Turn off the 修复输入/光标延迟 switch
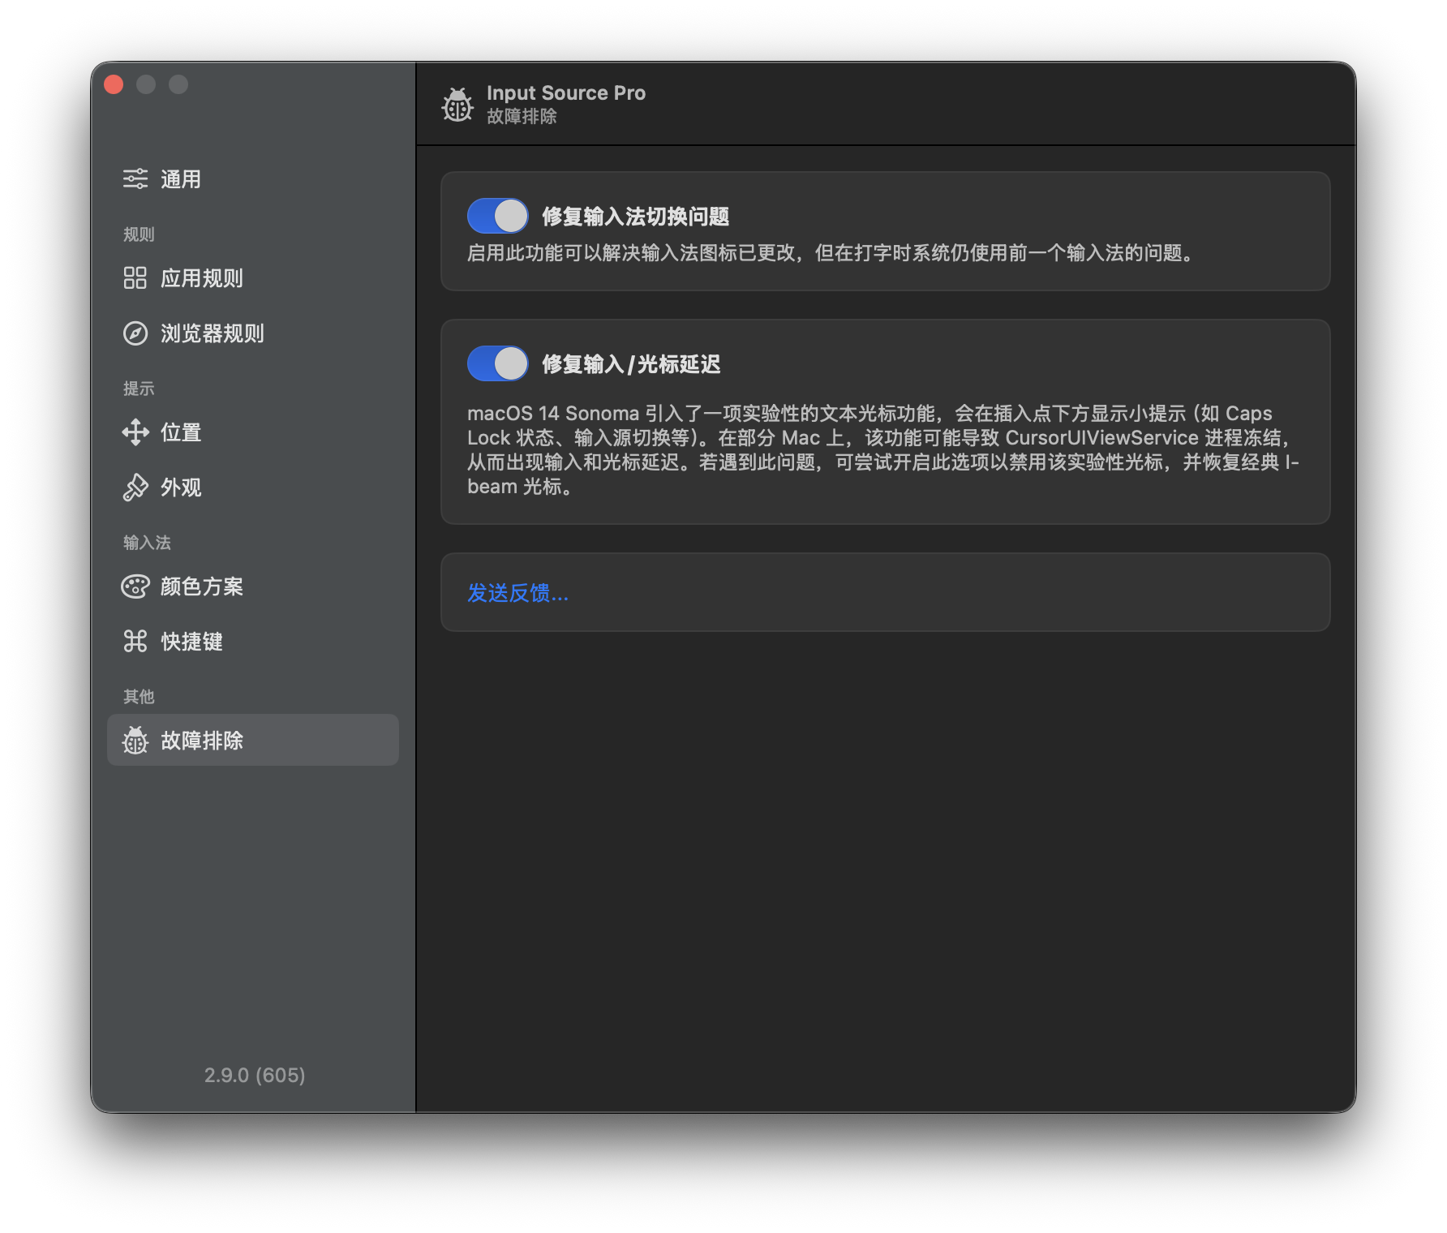Viewport: 1447px width, 1233px height. pos(497,363)
